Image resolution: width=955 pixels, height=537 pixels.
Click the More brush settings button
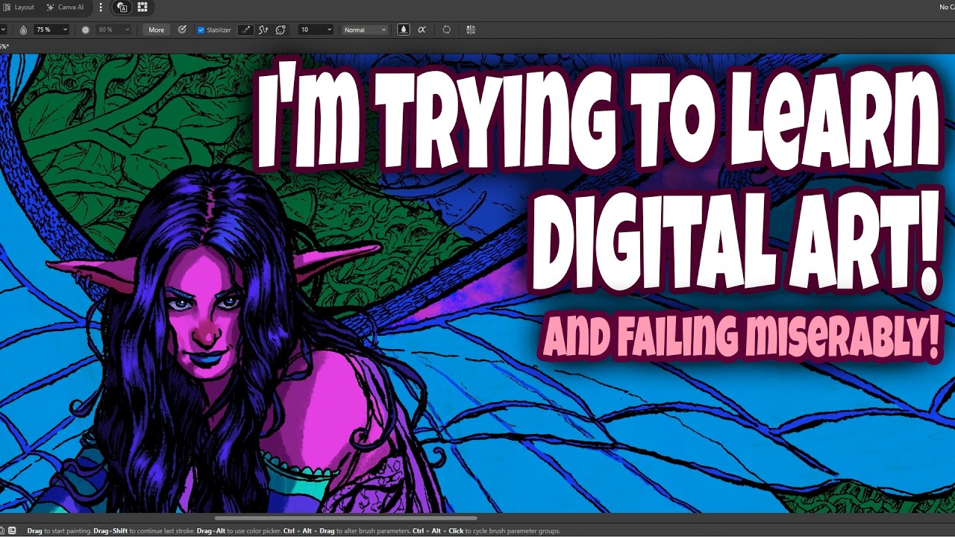tap(156, 30)
